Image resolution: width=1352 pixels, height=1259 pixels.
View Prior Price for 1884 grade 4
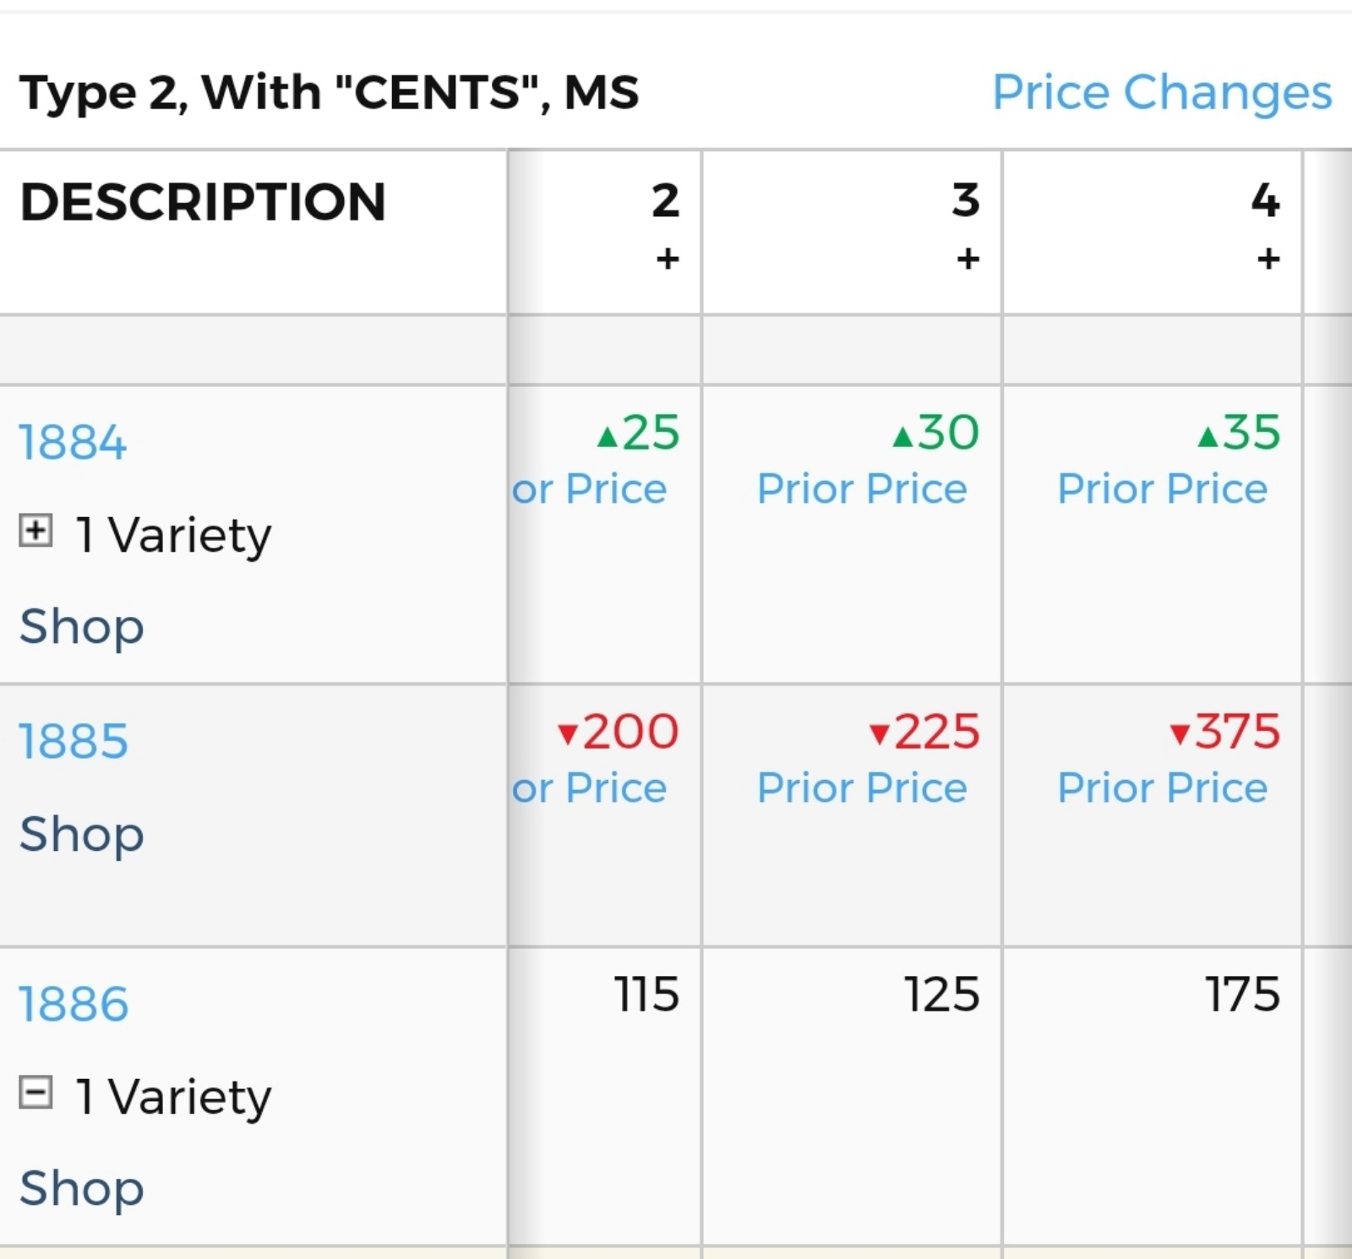[x=1163, y=488]
